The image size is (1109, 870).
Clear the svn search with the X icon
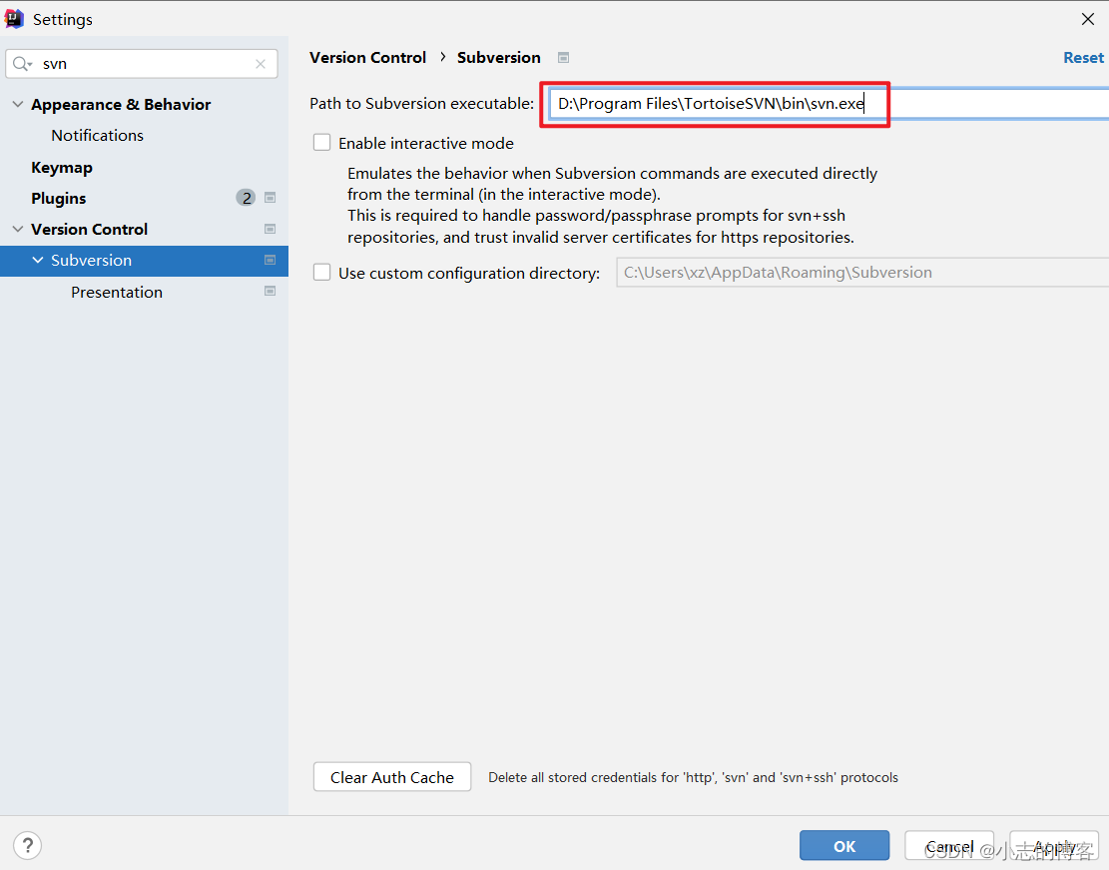261,63
